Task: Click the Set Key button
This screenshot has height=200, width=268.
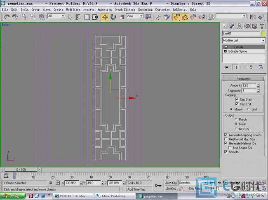Action: 171,189
